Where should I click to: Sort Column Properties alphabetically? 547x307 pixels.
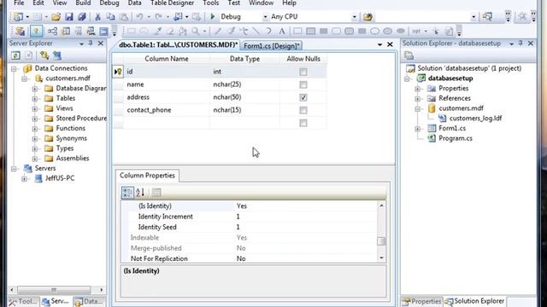pos(140,192)
